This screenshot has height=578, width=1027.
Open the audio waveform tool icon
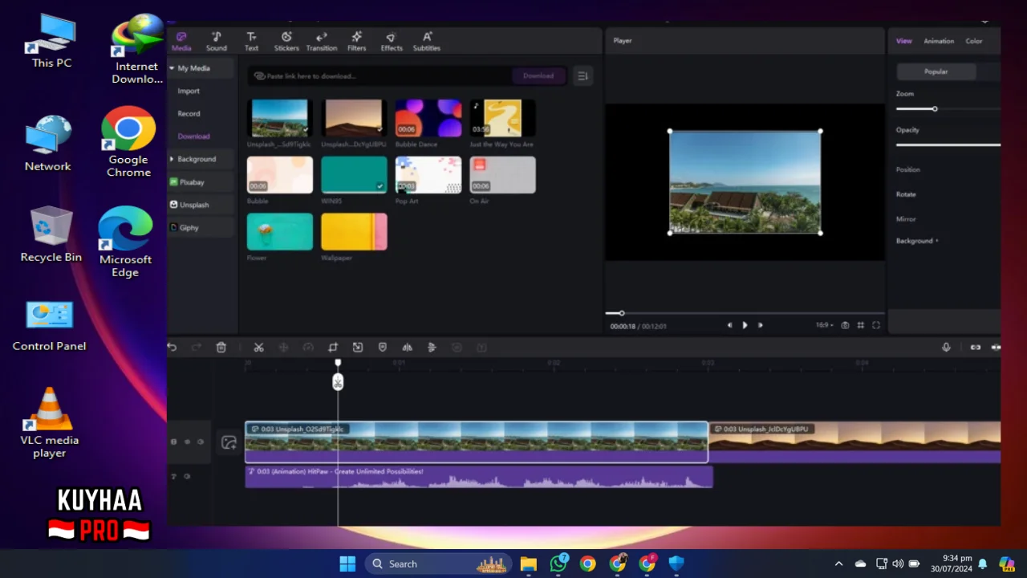point(407,347)
